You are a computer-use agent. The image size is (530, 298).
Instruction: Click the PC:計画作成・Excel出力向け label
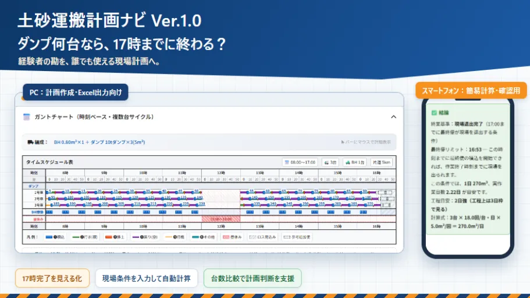(x=76, y=93)
